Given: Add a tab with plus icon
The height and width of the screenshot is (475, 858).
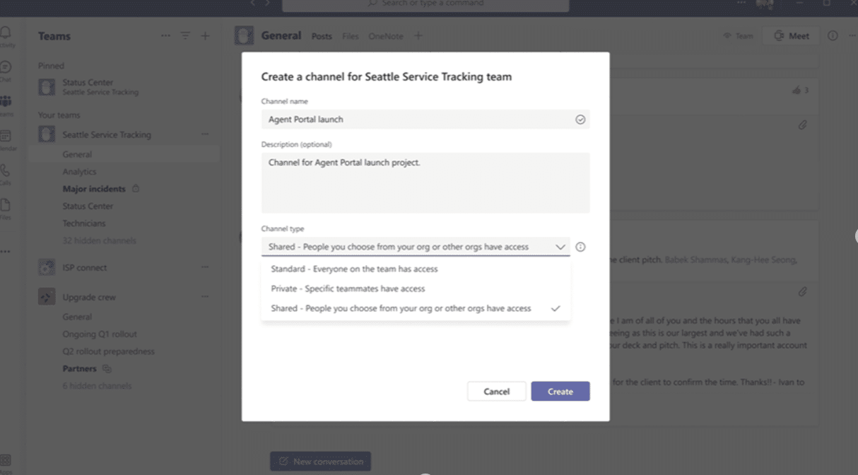Looking at the screenshot, I should [x=418, y=35].
